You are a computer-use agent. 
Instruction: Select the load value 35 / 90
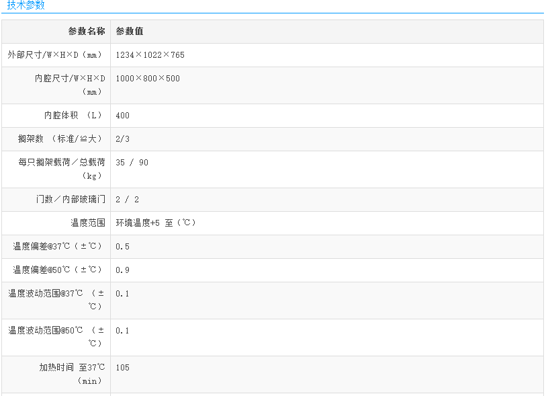pos(132,163)
